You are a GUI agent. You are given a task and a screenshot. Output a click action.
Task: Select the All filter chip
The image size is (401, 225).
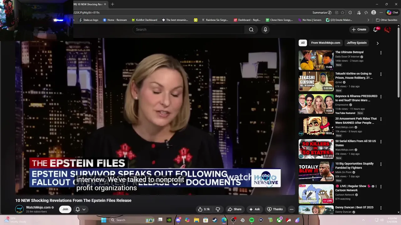303,43
